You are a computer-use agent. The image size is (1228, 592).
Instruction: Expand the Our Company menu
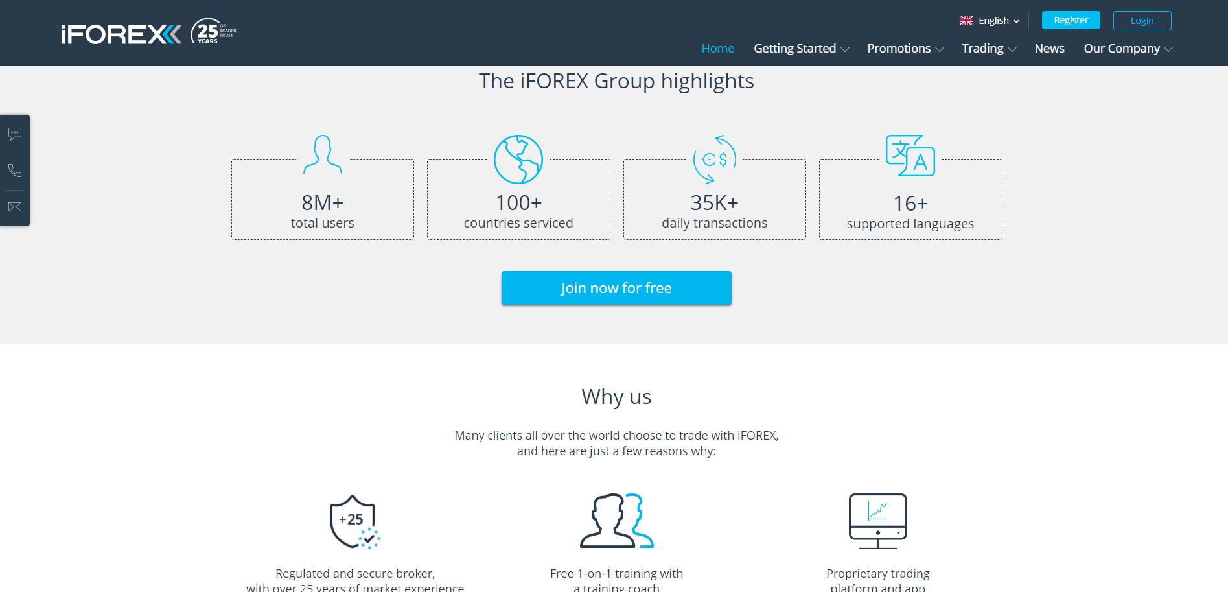pyautogui.click(x=1128, y=49)
